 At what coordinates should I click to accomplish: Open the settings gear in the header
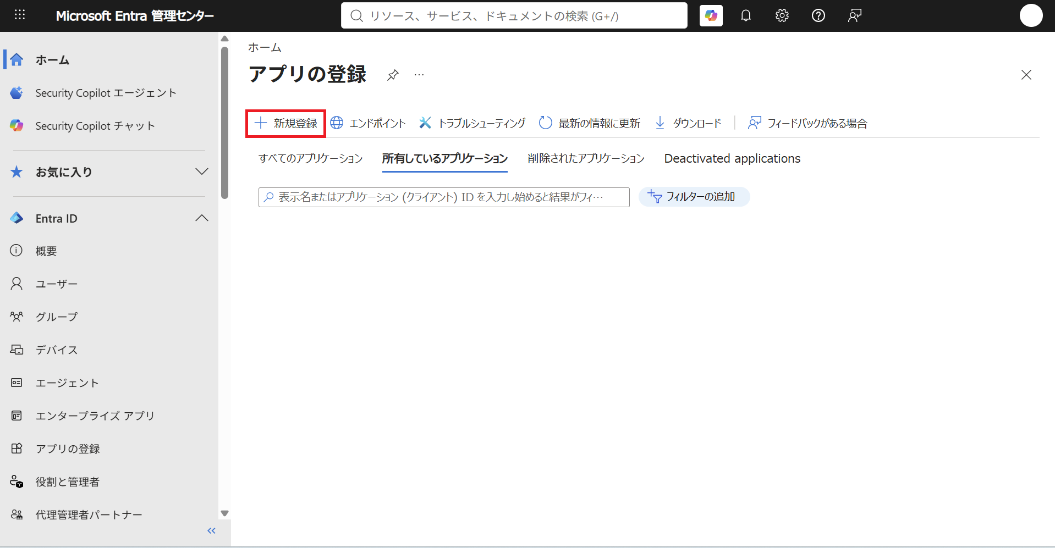pyautogui.click(x=782, y=15)
